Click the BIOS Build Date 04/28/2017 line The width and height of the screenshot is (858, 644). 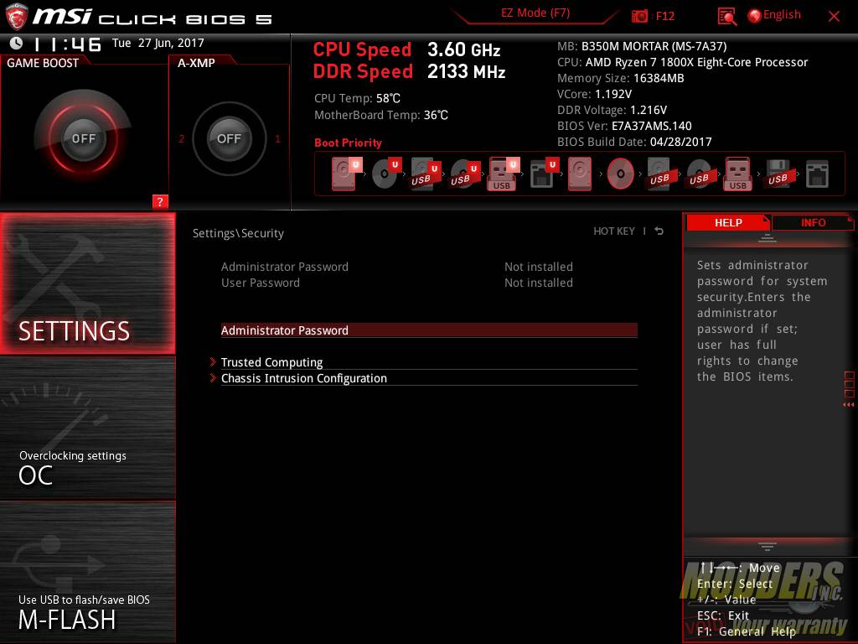pyautogui.click(x=634, y=142)
